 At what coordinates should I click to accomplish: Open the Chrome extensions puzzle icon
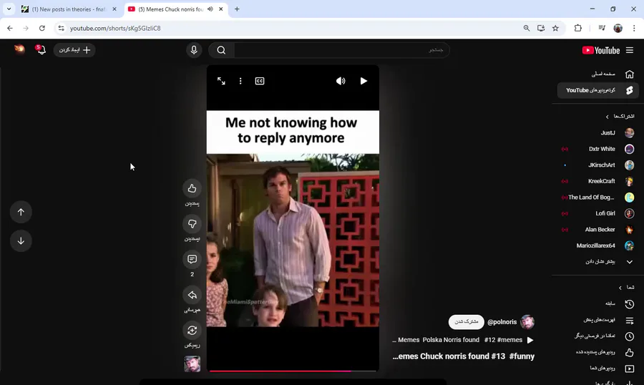click(x=578, y=29)
